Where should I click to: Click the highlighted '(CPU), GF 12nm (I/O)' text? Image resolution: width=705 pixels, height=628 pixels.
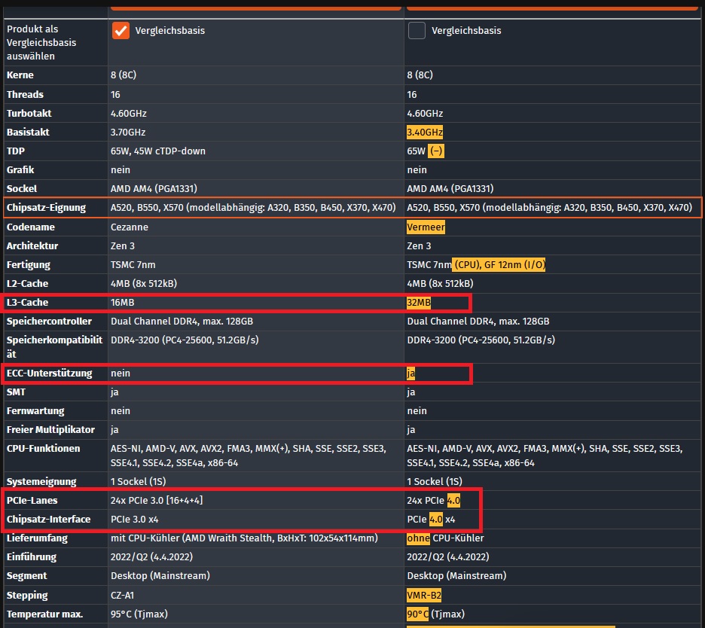pyautogui.click(x=499, y=265)
